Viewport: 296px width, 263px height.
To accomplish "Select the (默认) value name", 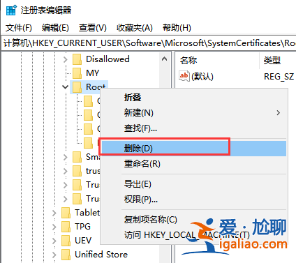I will point(202,77).
